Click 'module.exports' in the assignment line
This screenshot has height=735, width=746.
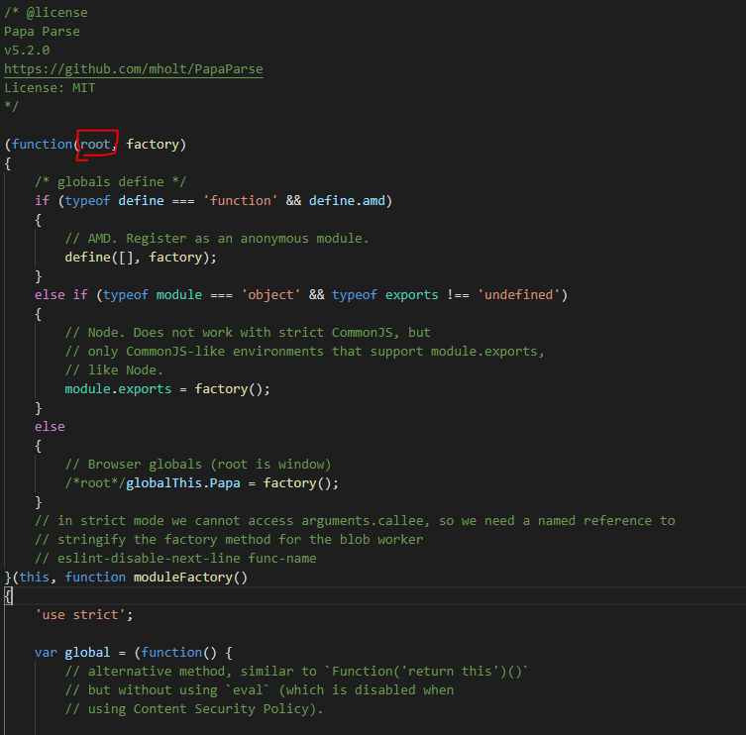click(x=118, y=389)
